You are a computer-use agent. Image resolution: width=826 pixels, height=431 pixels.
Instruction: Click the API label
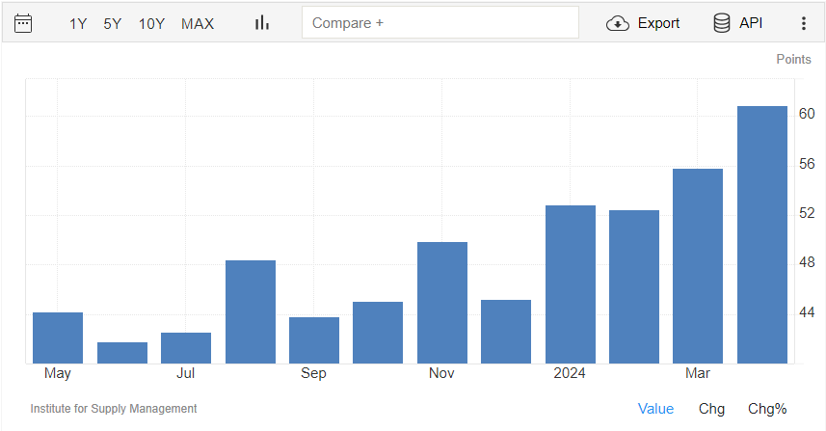(x=751, y=23)
